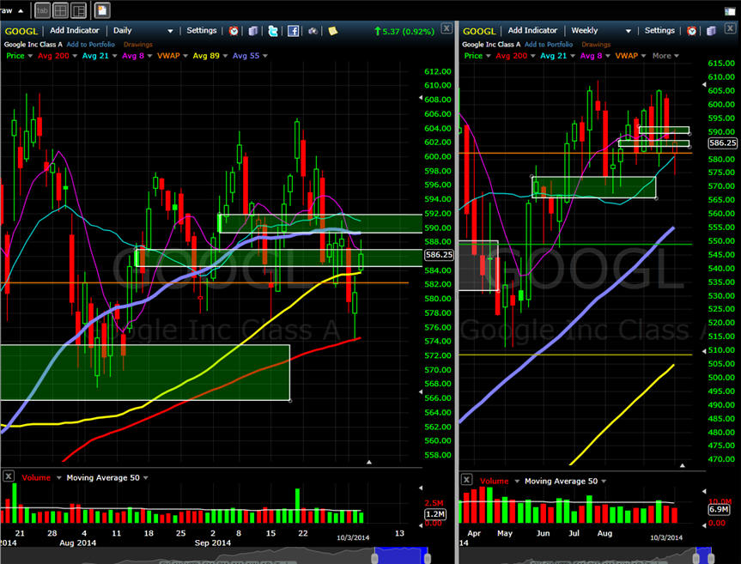741x564 pixels.
Task: Expand Avg 8 options in Daily chart
Action: pyautogui.click(x=149, y=56)
